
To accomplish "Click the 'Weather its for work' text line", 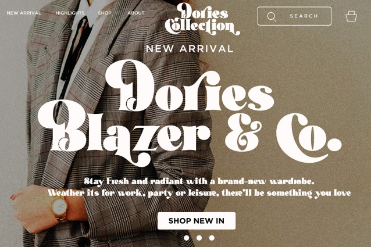I will click(x=199, y=193).
